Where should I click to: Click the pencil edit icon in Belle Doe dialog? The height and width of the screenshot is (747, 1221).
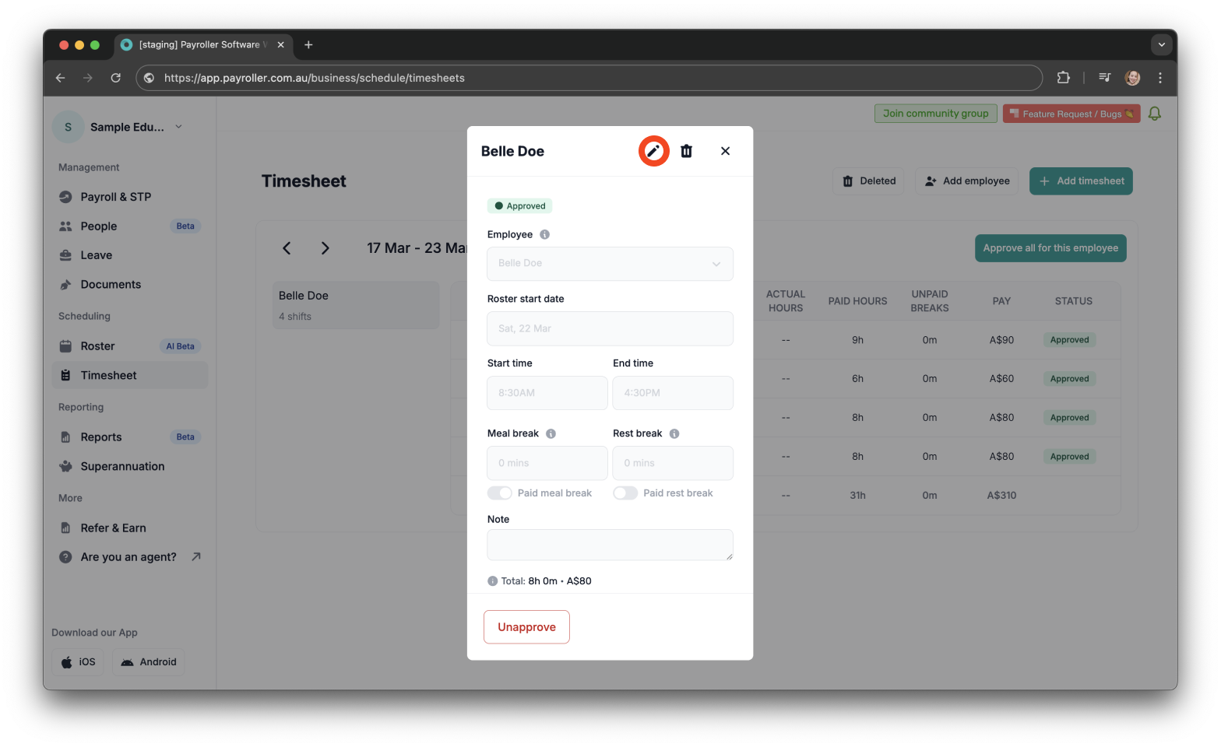653,151
